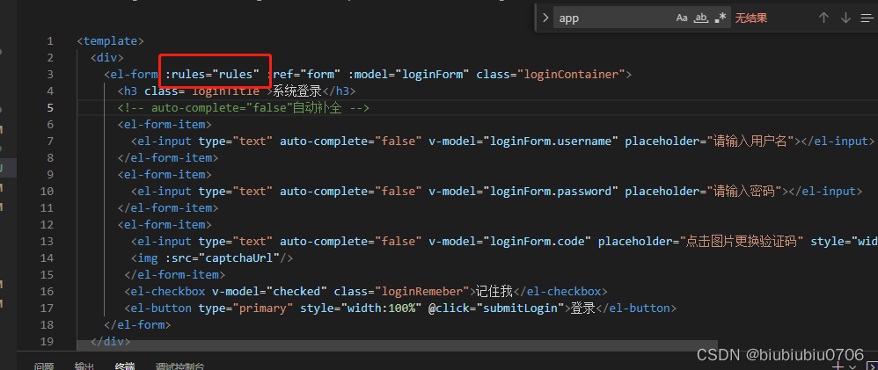This screenshot has height=370, width=878.
Task: Select the 终端 (Terminal) panel tab
Action: [125, 366]
